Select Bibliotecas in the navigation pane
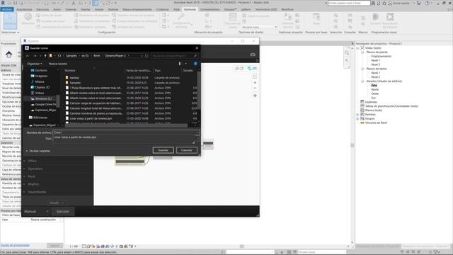Image resolution: width=453 pixels, height=255 pixels. pos(40,118)
